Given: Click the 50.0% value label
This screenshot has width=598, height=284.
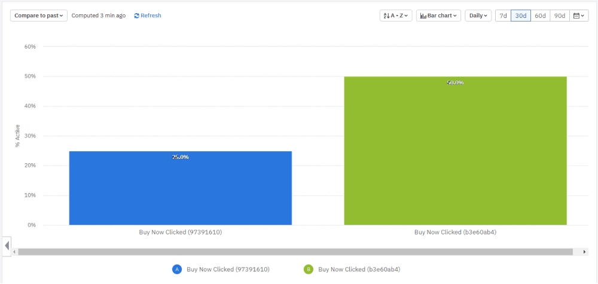Looking at the screenshot, I should click(455, 83).
